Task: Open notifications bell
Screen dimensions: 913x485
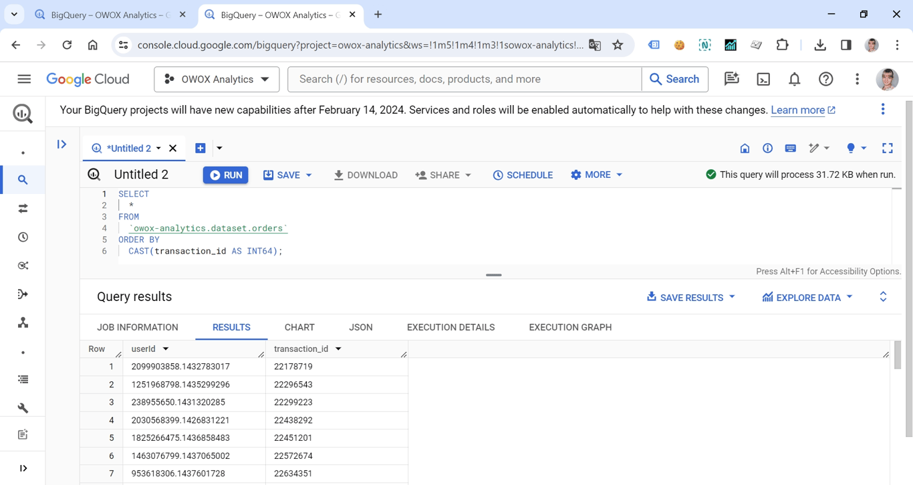Action: pos(795,79)
